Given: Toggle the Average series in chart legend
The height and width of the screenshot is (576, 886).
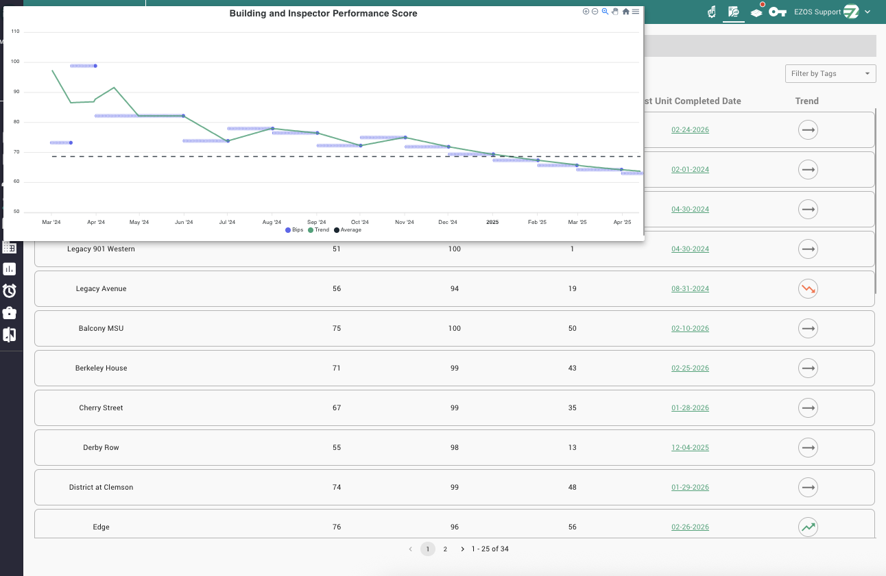Looking at the screenshot, I should [x=348, y=230].
